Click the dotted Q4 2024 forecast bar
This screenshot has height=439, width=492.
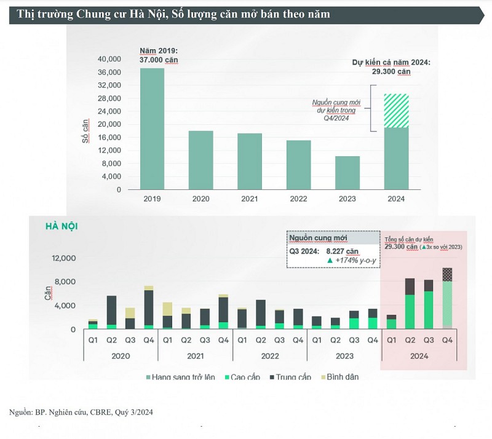(447, 298)
